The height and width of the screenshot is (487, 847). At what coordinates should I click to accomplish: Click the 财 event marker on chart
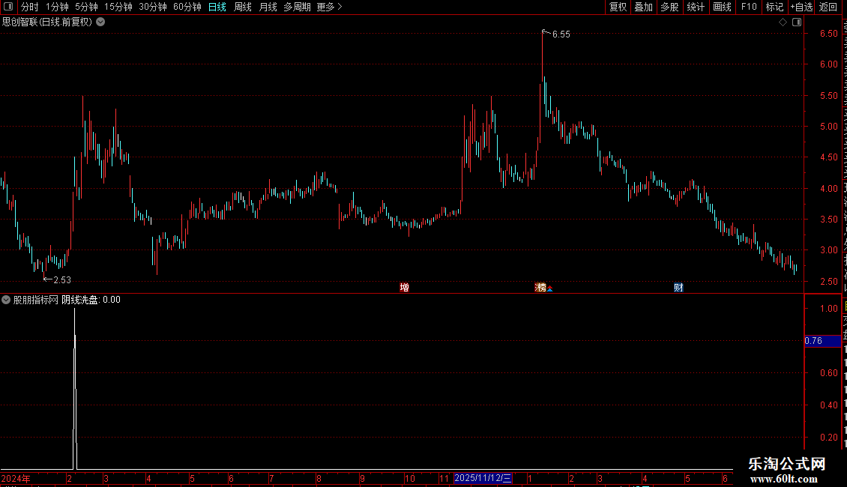678,287
